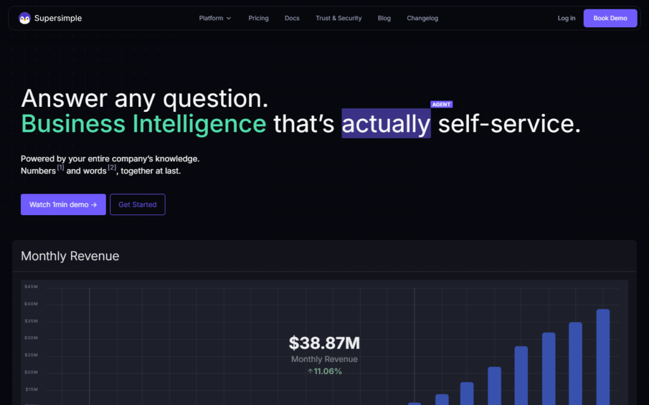The height and width of the screenshot is (405, 649).
Task: Expand the Platform dropdown chevron
Action: 228,18
